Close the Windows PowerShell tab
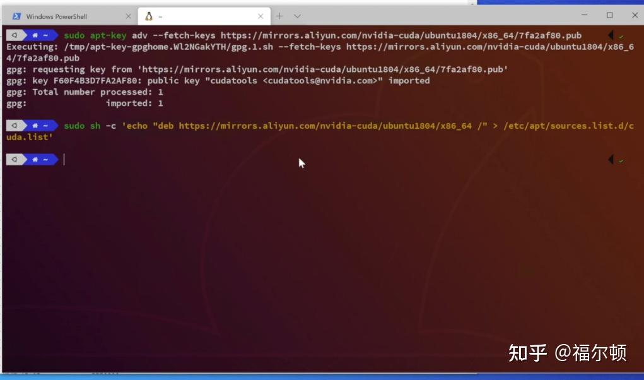This screenshot has height=380, width=644. point(129,15)
